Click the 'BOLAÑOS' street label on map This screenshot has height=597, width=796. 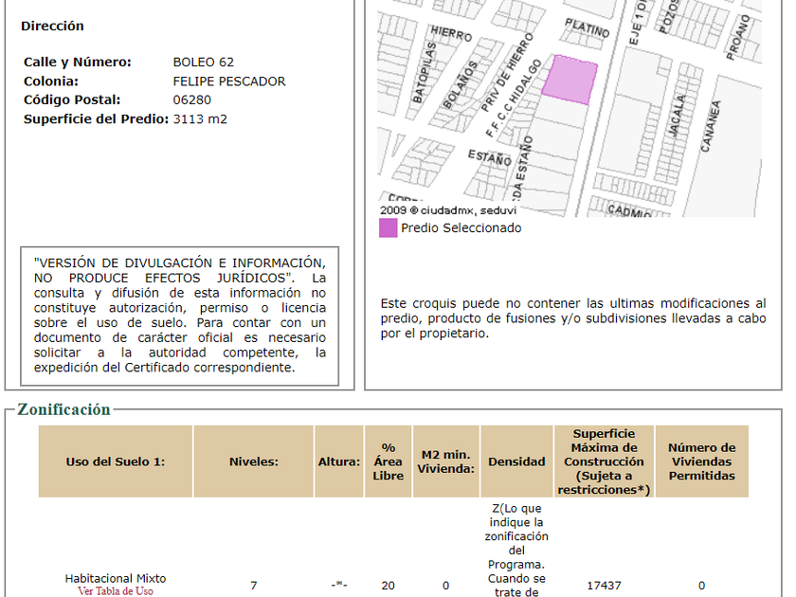point(461,85)
